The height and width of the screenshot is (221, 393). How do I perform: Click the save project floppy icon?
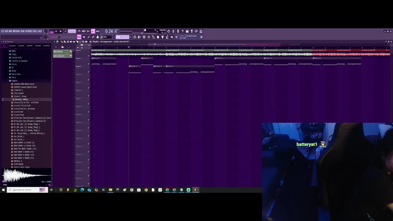tap(187, 31)
